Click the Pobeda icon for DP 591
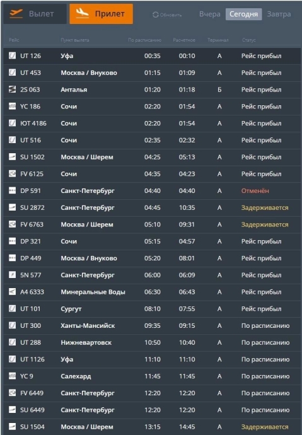The width and height of the screenshot is (302, 435). pos(12,190)
